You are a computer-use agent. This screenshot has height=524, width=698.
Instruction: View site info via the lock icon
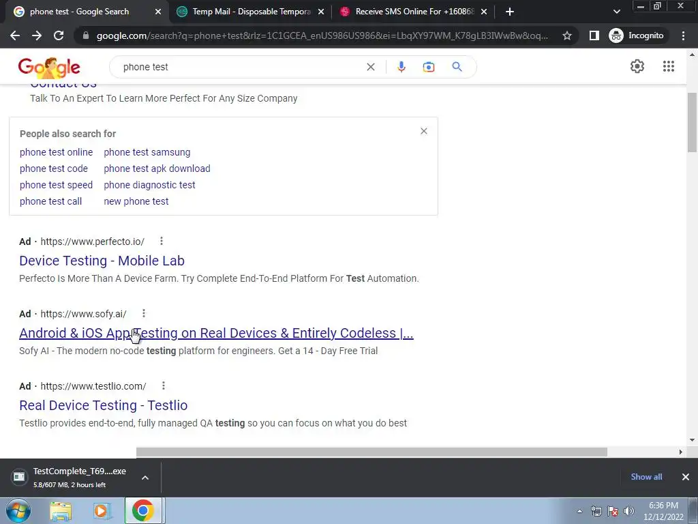(86, 35)
